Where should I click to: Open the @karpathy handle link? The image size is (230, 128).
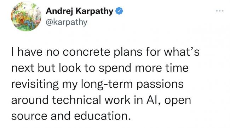pos(67,23)
